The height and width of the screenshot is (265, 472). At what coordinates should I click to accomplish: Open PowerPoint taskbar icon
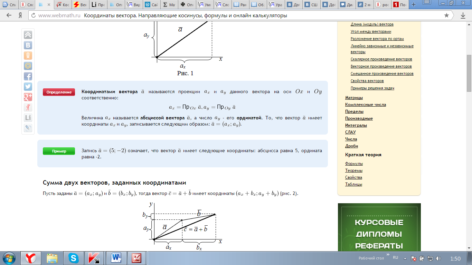pos(137,258)
